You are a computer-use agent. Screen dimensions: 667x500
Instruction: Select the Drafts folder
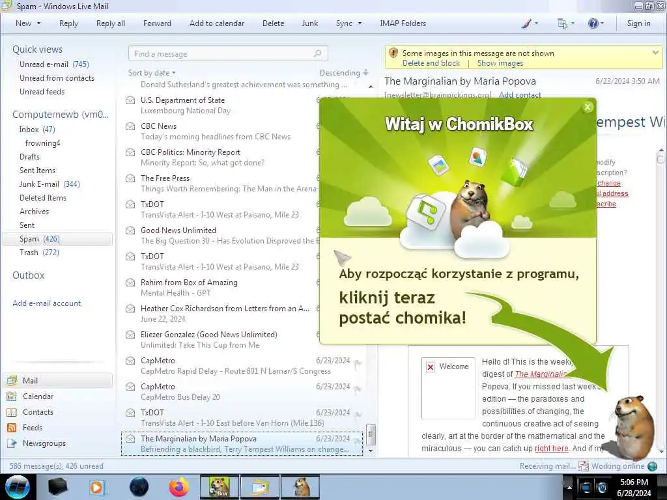[x=29, y=156]
